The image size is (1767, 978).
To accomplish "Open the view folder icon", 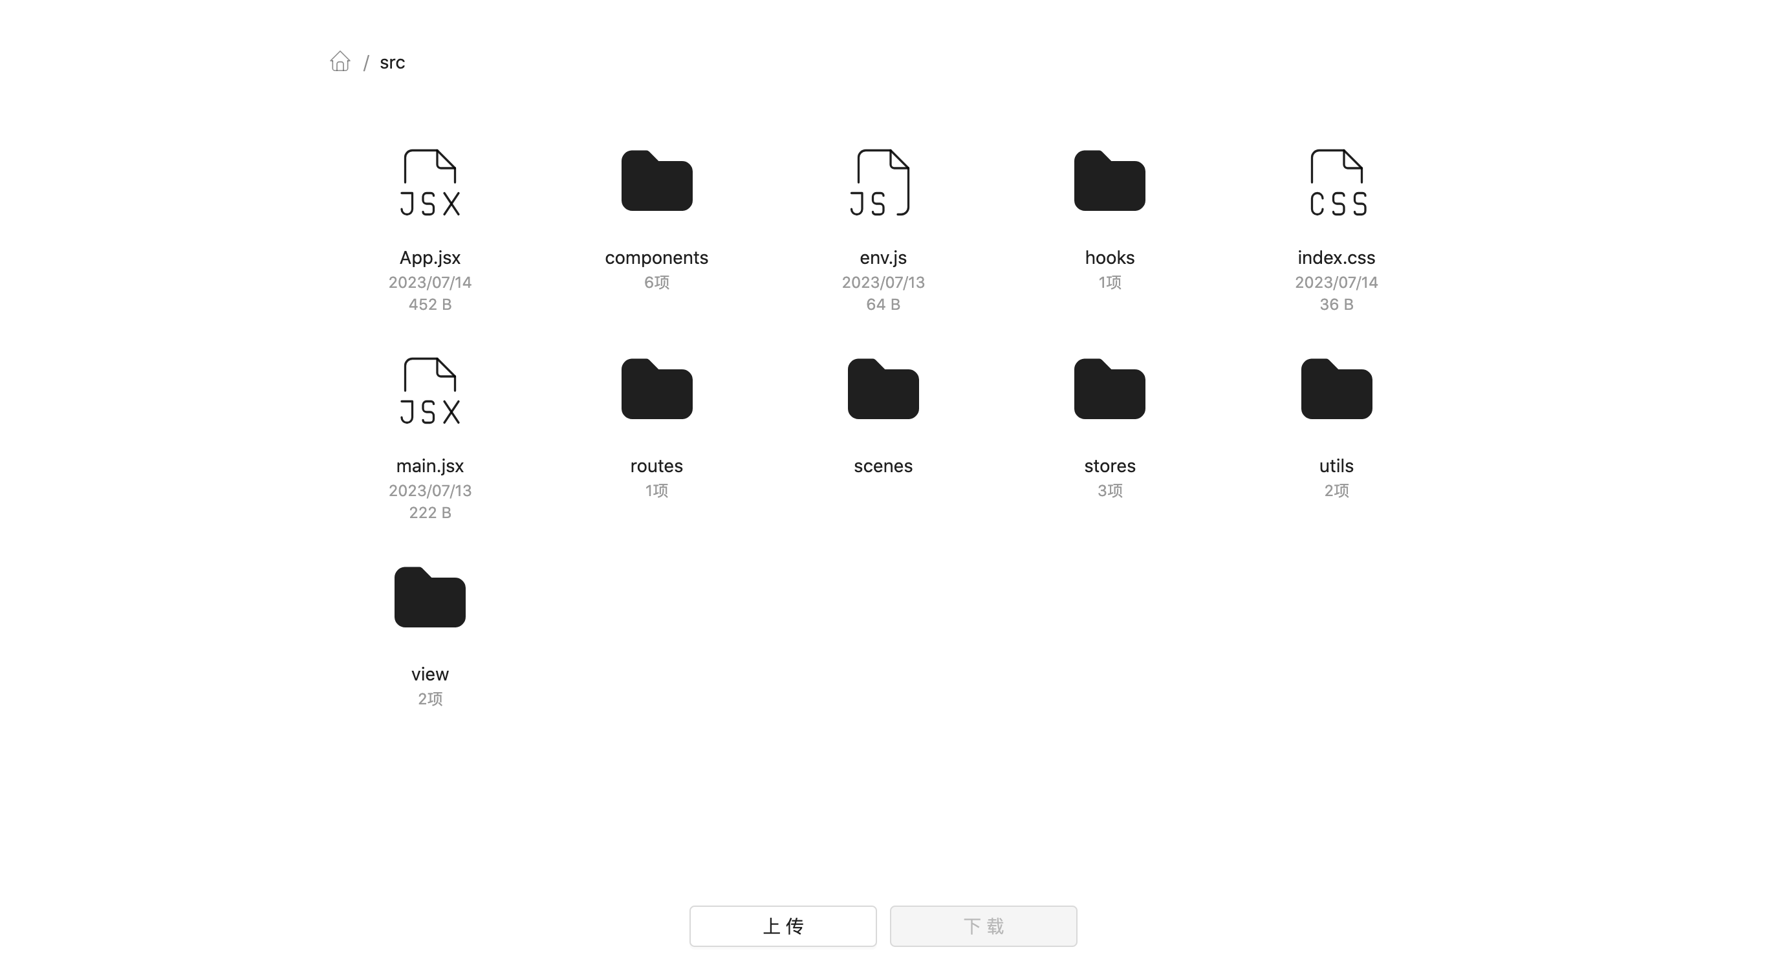I will (430, 598).
